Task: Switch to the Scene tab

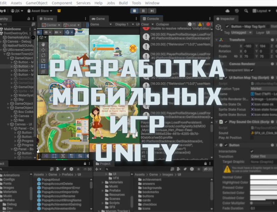Action: (46, 19)
